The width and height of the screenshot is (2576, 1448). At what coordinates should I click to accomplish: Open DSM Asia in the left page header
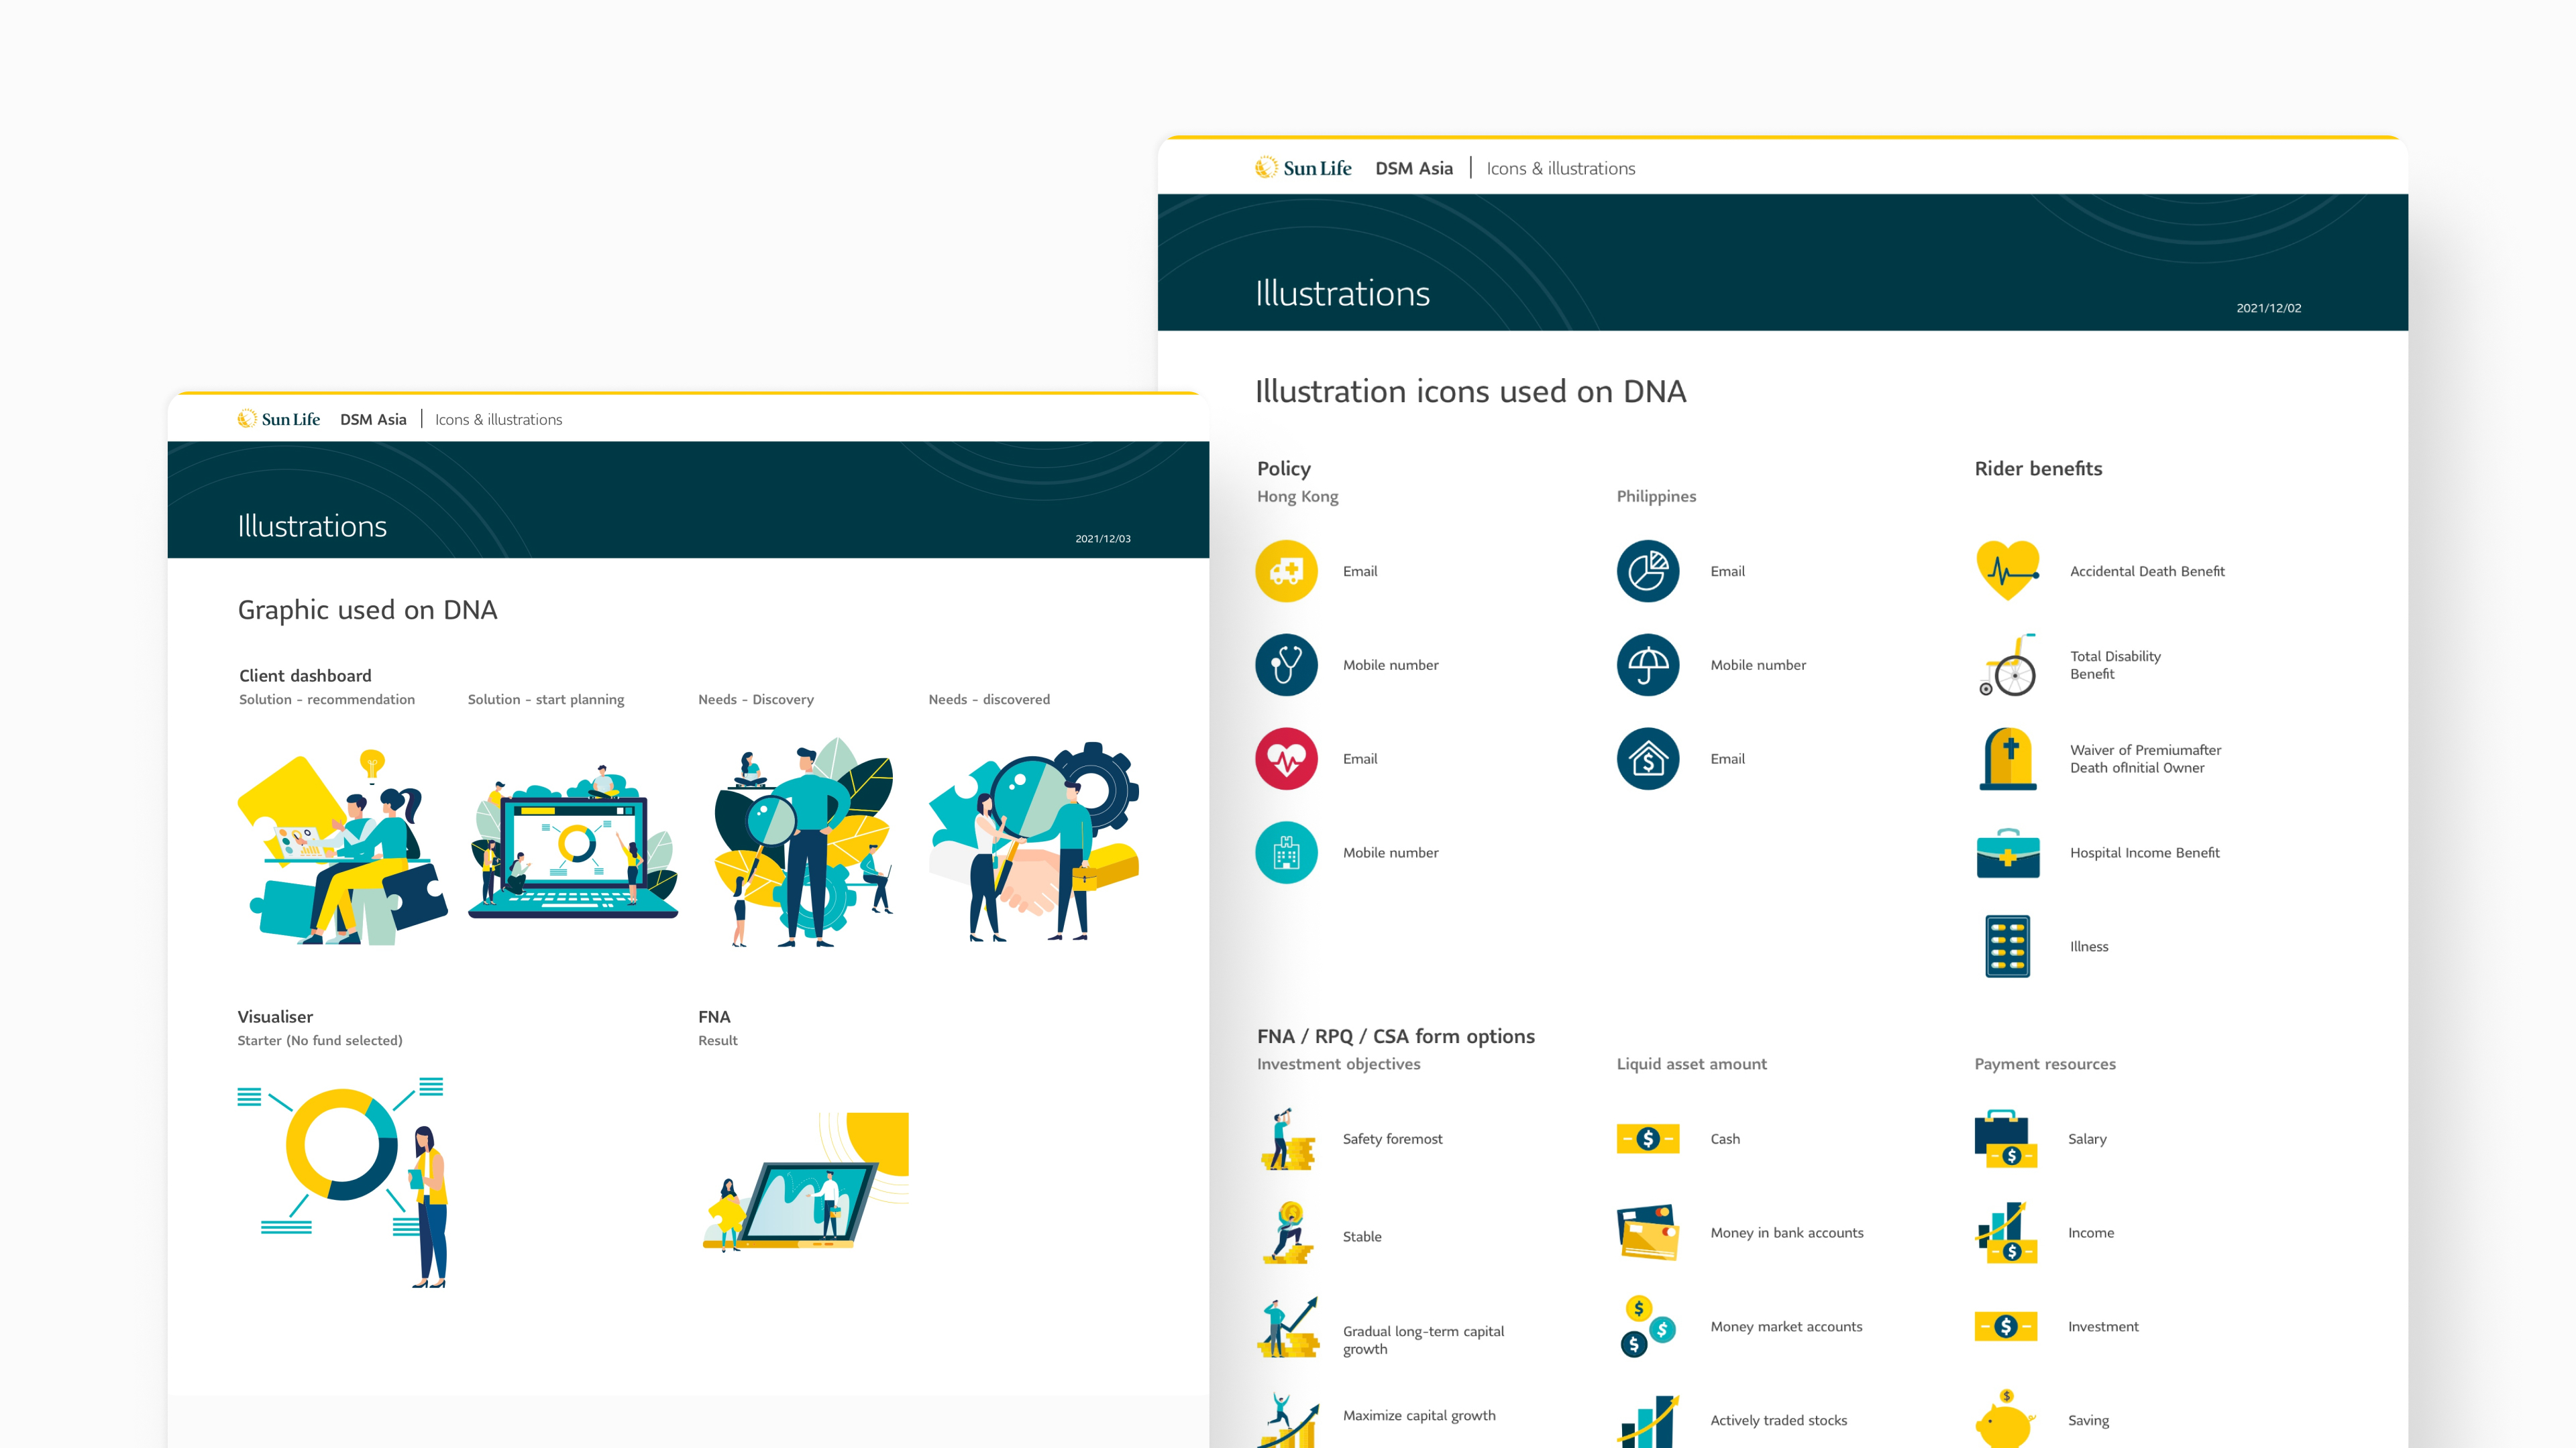tap(373, 420)
